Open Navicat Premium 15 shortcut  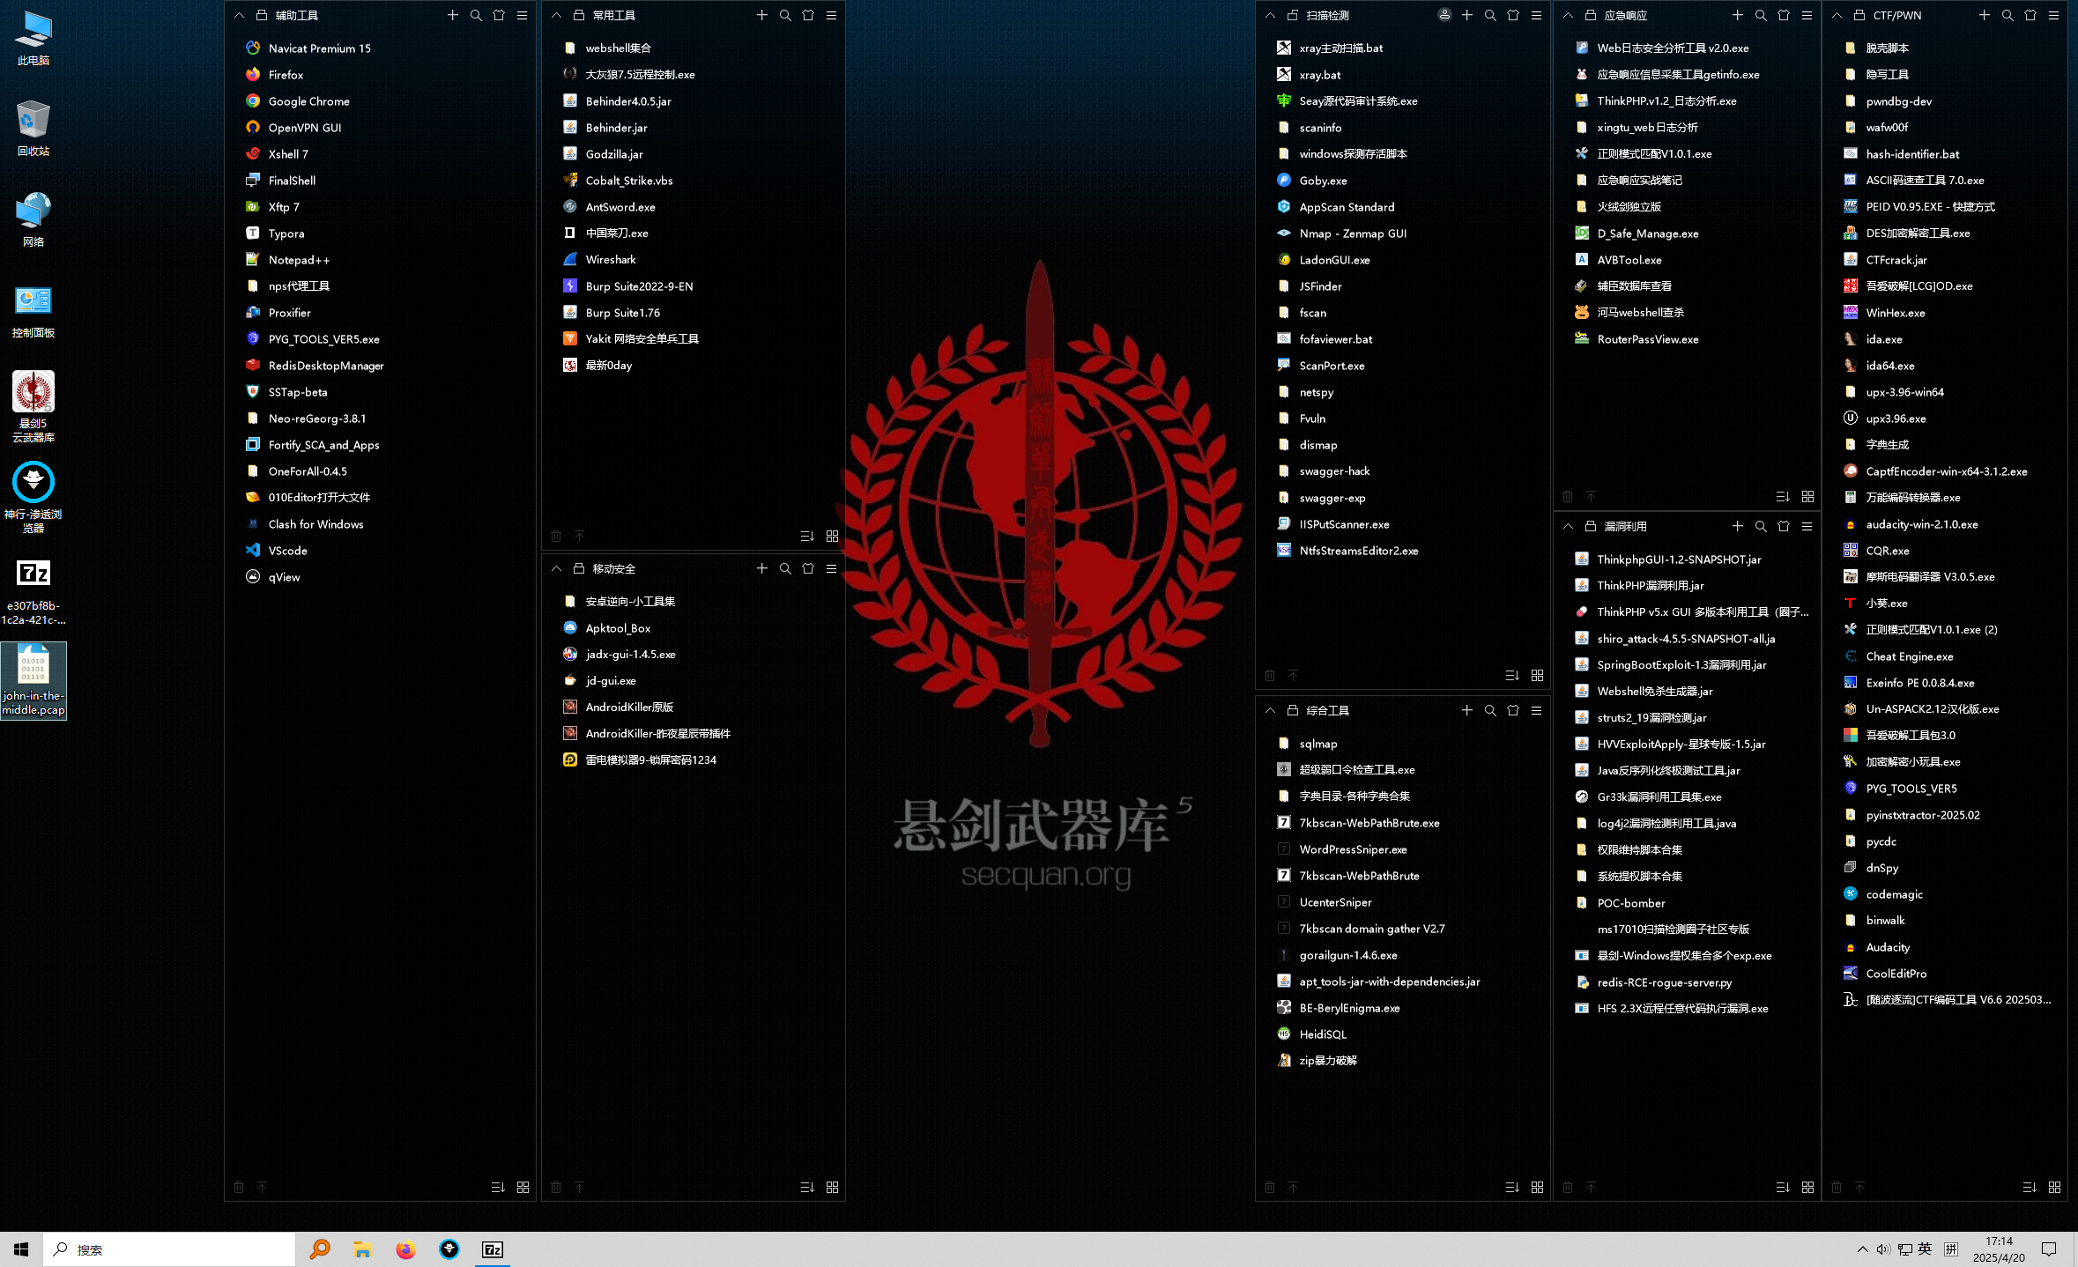click(319, 48)
